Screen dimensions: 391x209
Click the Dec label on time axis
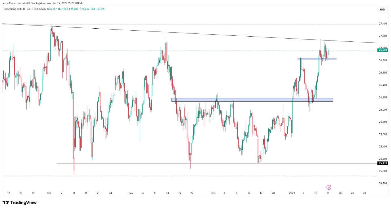coord(213,193)
